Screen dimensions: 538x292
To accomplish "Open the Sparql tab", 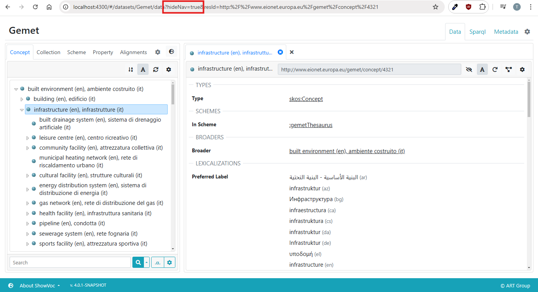I will click(477, 32).
